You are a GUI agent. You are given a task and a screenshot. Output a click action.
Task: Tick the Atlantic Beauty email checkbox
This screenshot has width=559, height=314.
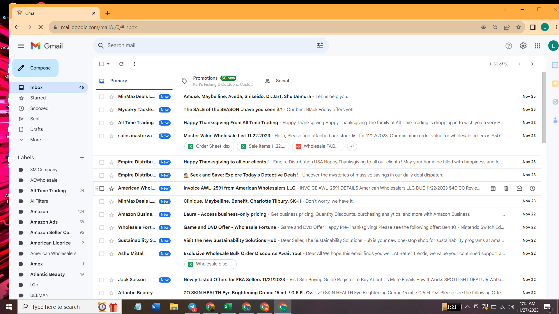tap(102, 293)
